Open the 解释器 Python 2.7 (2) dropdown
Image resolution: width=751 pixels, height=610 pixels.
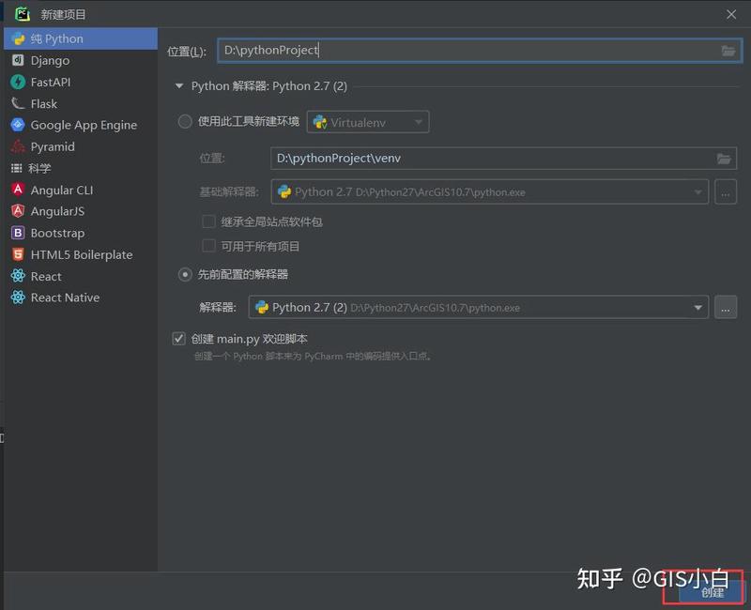click(478, 307)
